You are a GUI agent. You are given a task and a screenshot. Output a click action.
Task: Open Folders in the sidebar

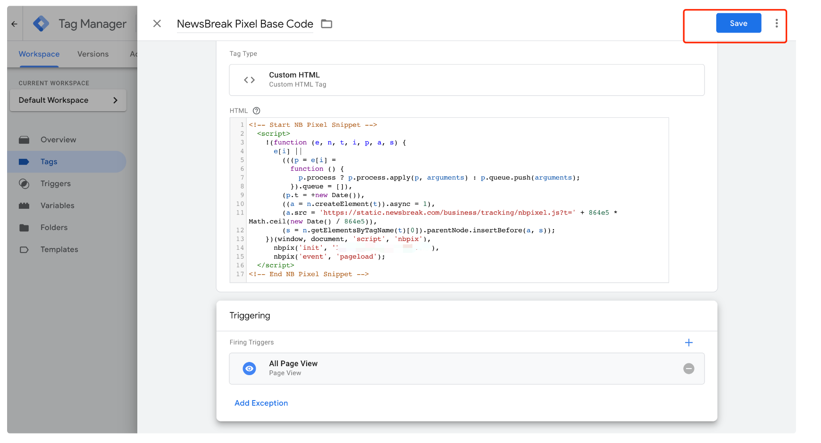[54, 228]
